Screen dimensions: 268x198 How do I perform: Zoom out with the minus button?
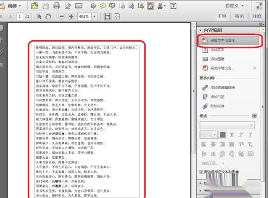coord(62,17)
